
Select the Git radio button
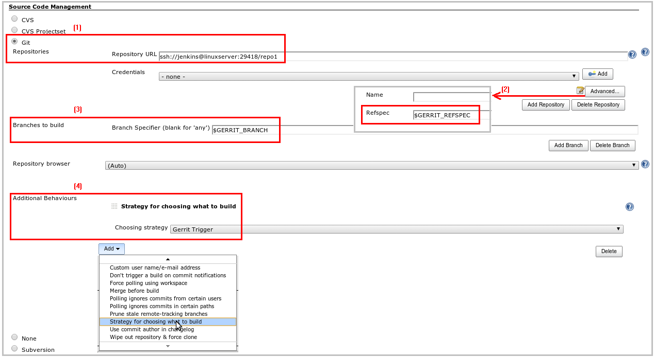click(x=14, y=42)
